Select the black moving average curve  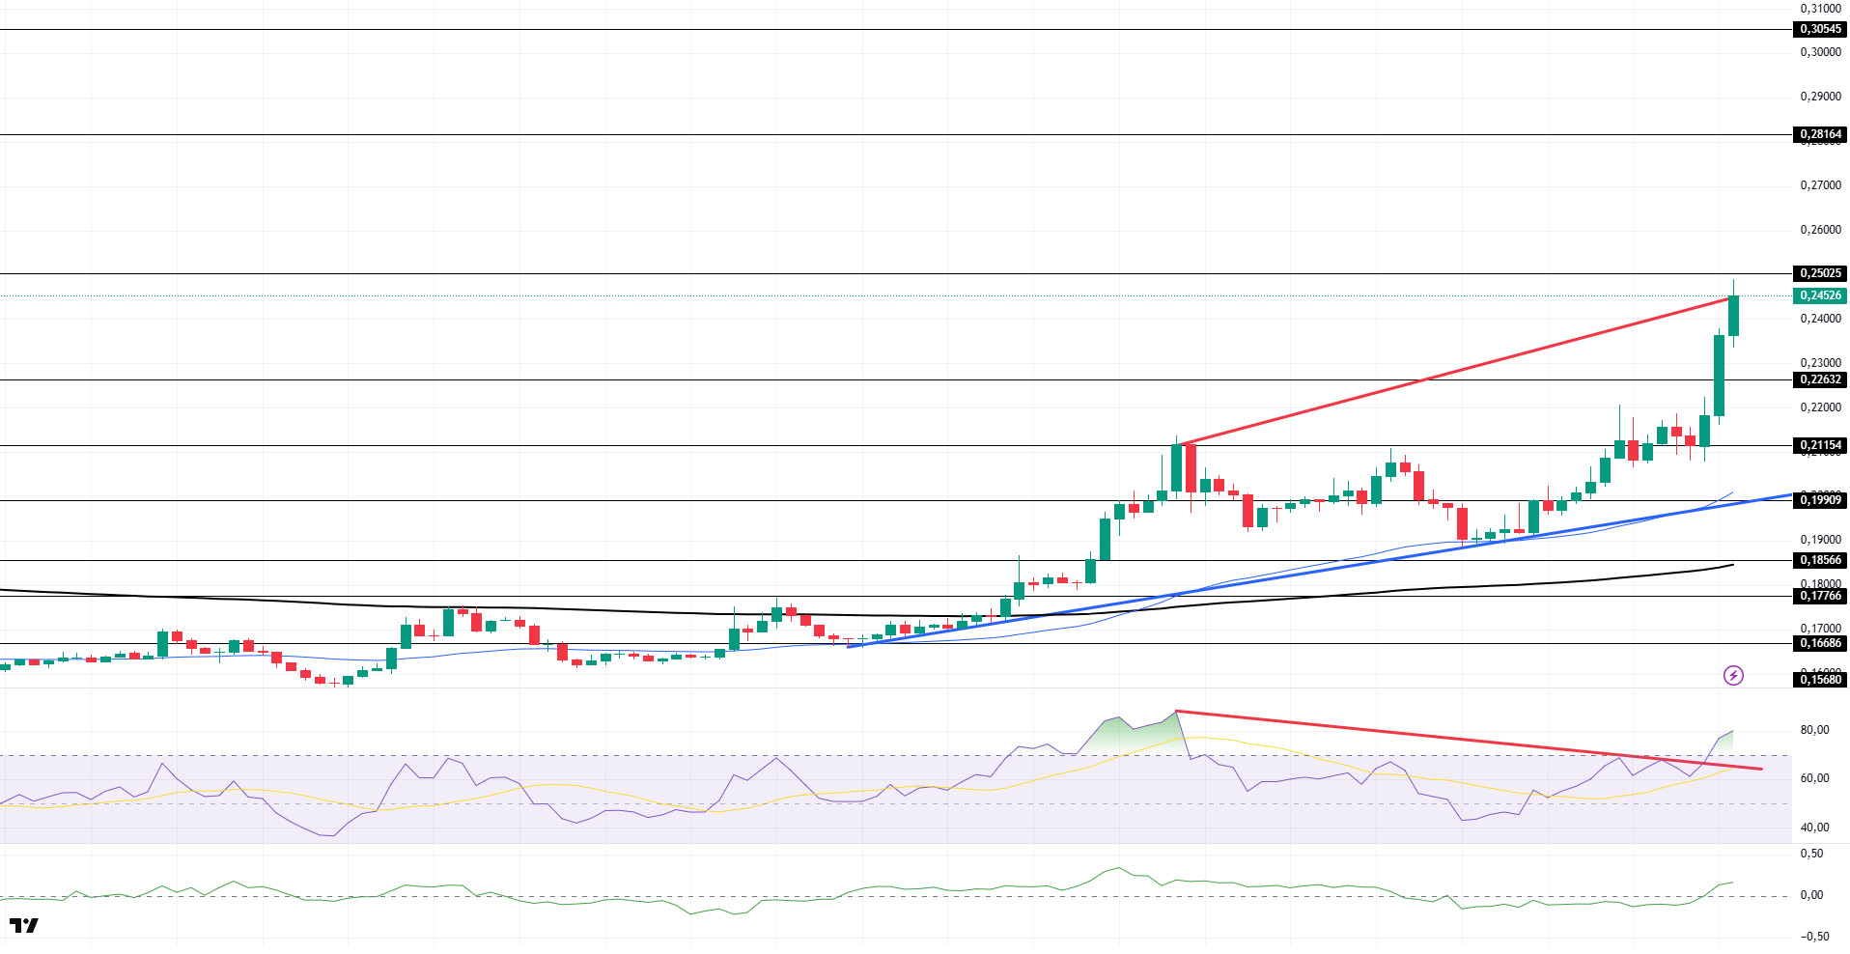click(869, 615)
